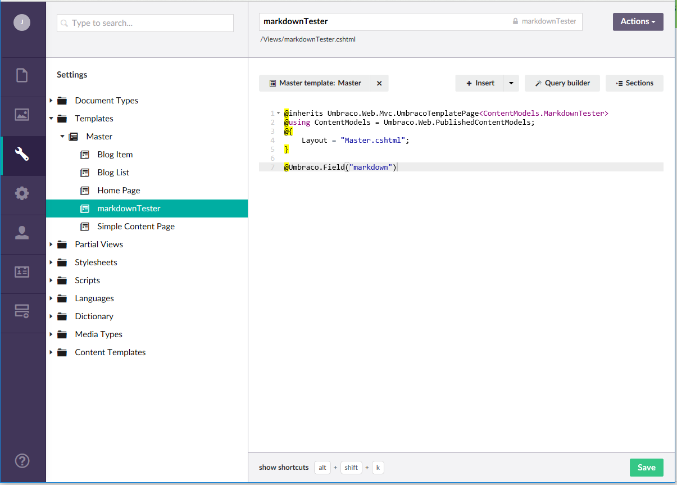Remove the master template with X
Screen dimensions: 677x485
(379, 83)
